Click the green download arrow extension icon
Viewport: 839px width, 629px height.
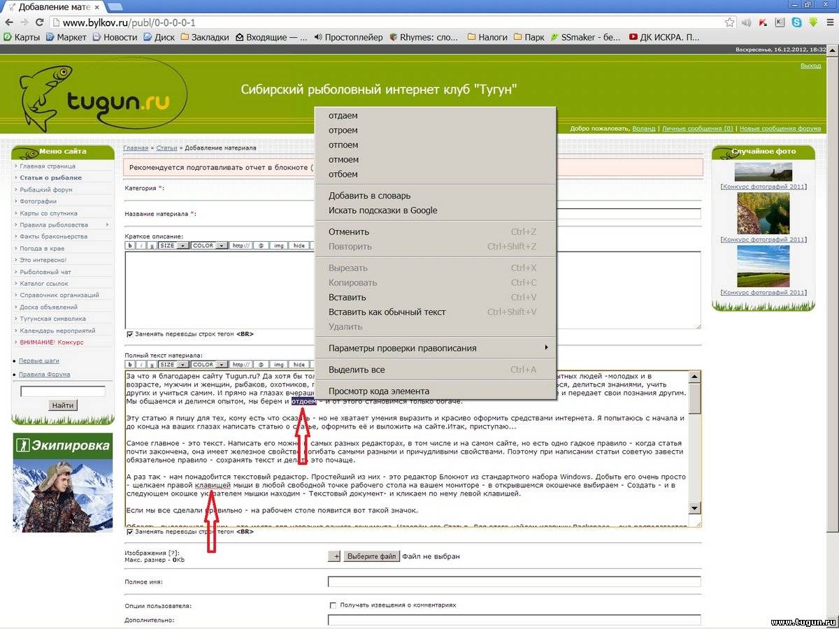click(x=813, y=22)
